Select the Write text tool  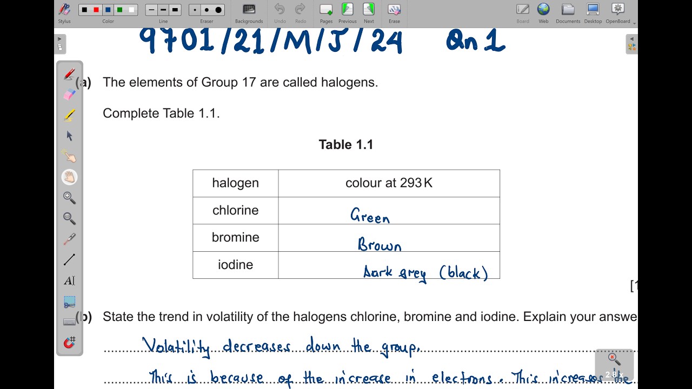[x=69, y=280]
